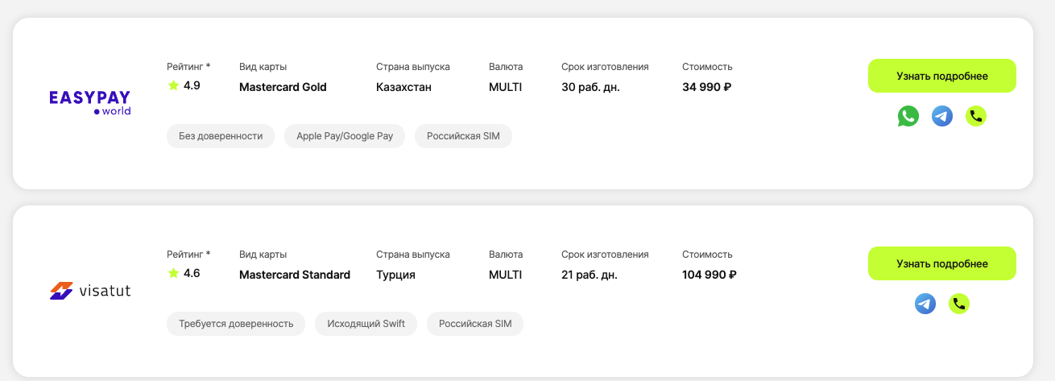Select the 'Требуется доверенность' tag

point(236,324)
